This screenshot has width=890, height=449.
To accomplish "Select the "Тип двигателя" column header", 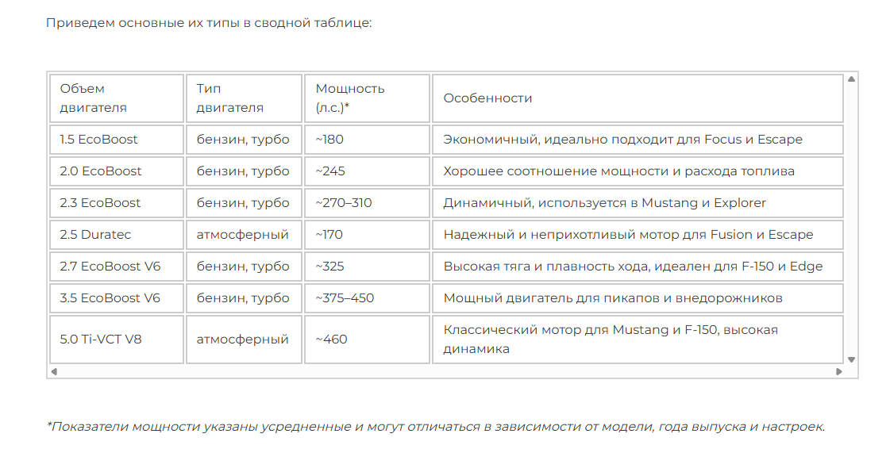I will point(244,98).
